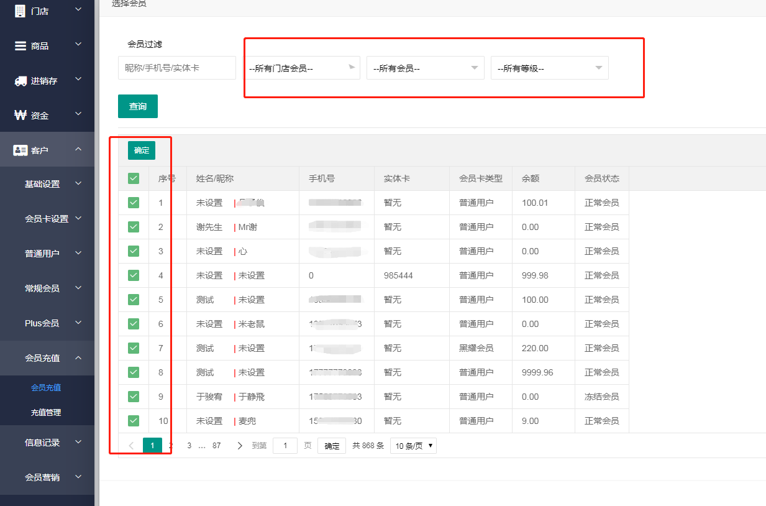Screen dimensions: 766x506
Task: Click the 查询 search button
Action: tap(138, 106)
